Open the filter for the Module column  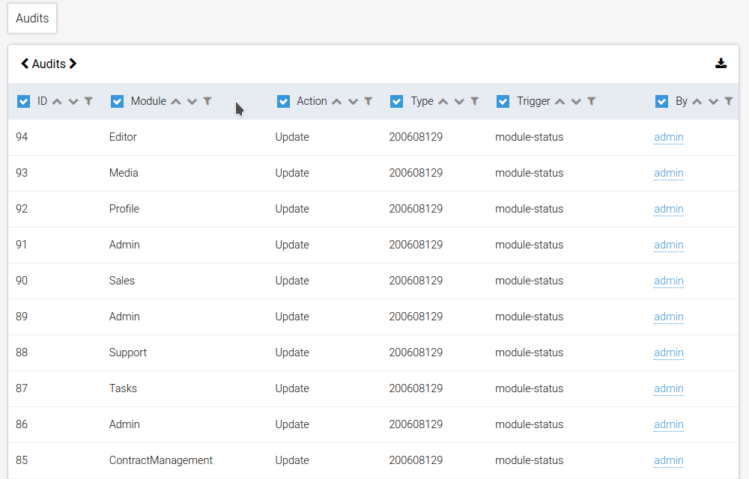[207, 101]
